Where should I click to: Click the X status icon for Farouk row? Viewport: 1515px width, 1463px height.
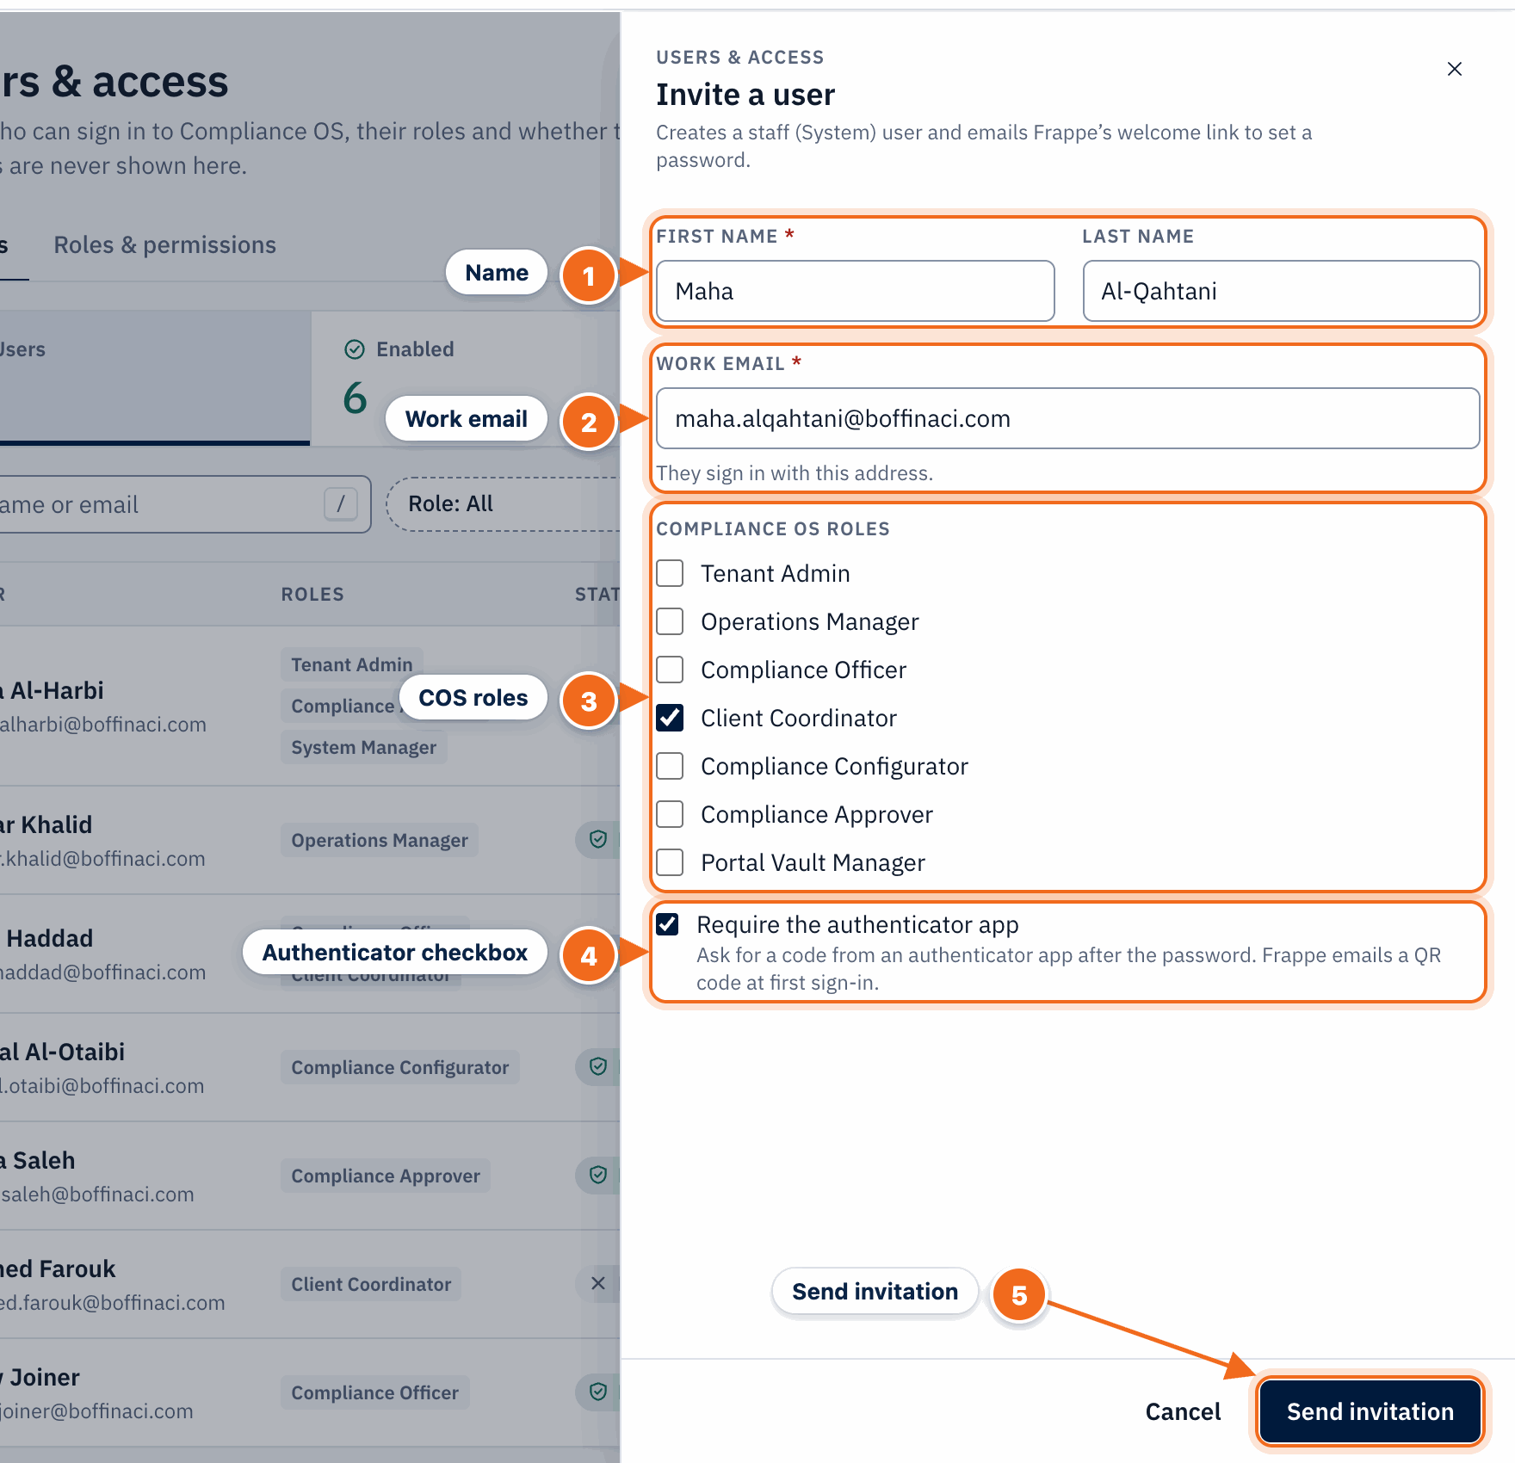598,1283
